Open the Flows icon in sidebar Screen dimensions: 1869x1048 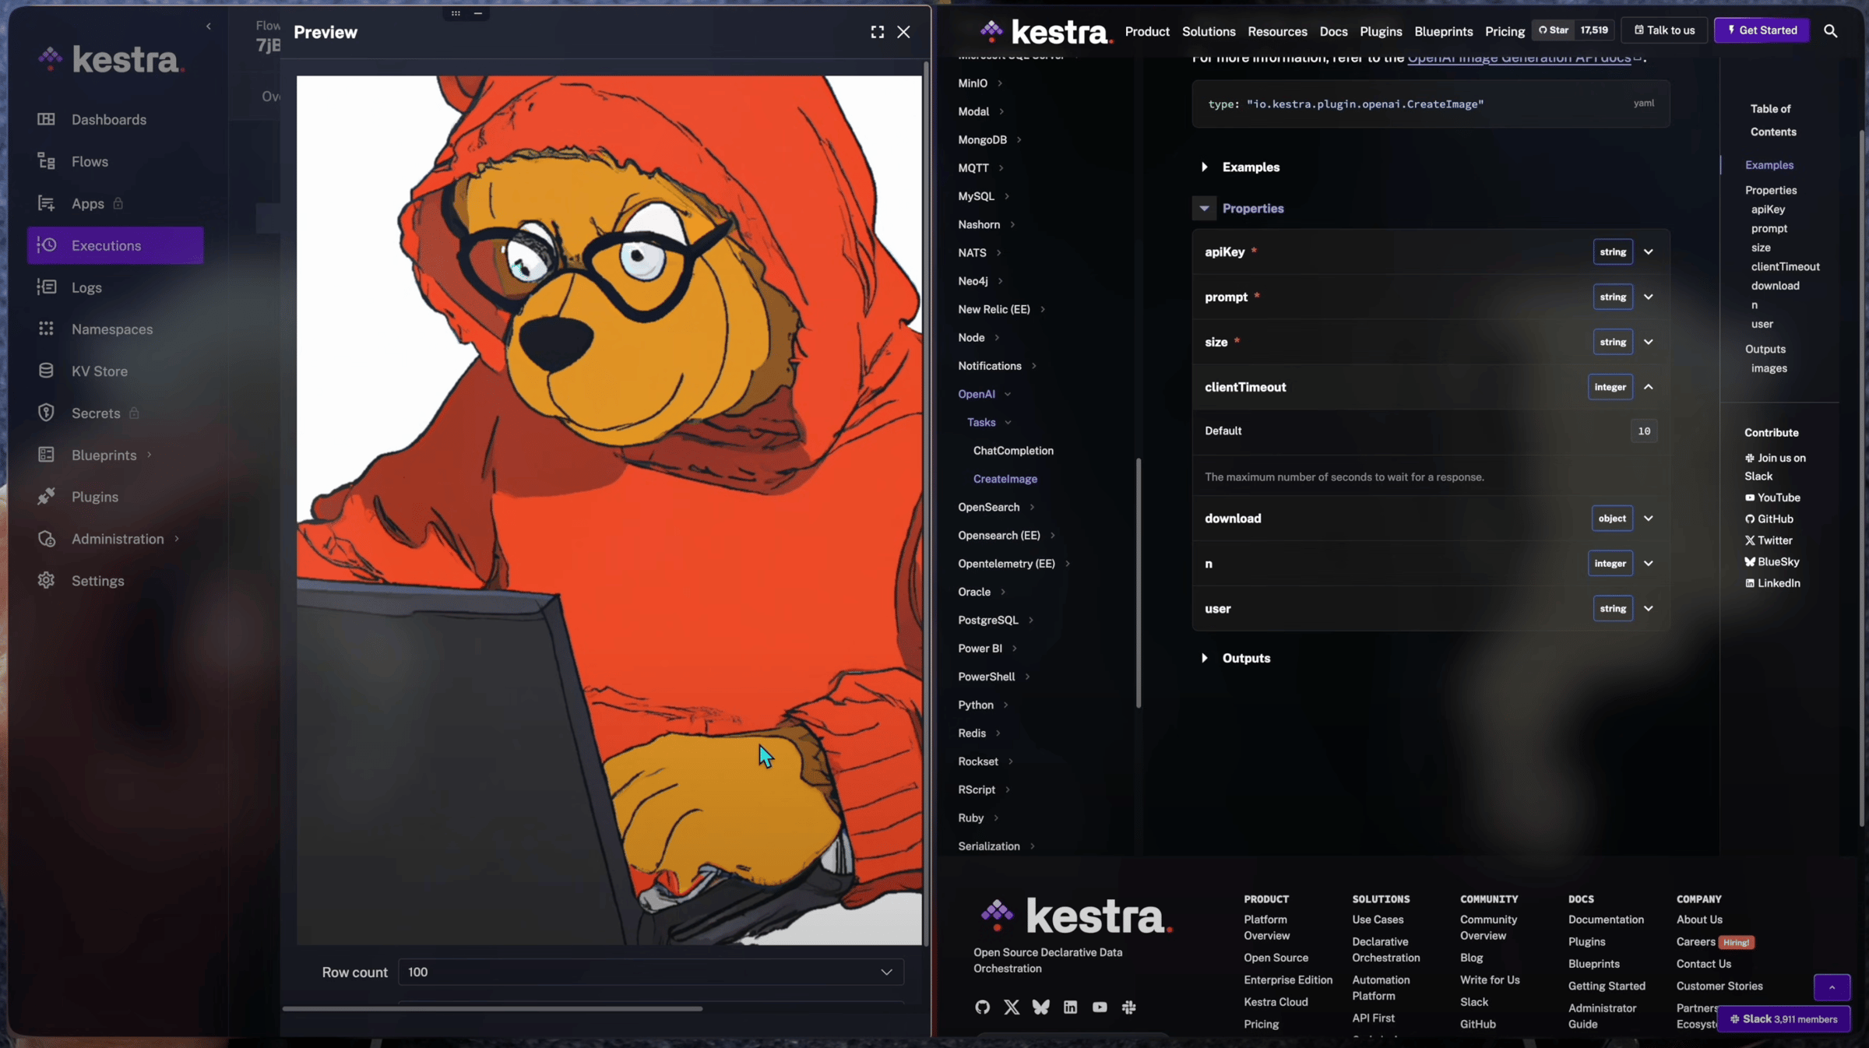(46, 161)
